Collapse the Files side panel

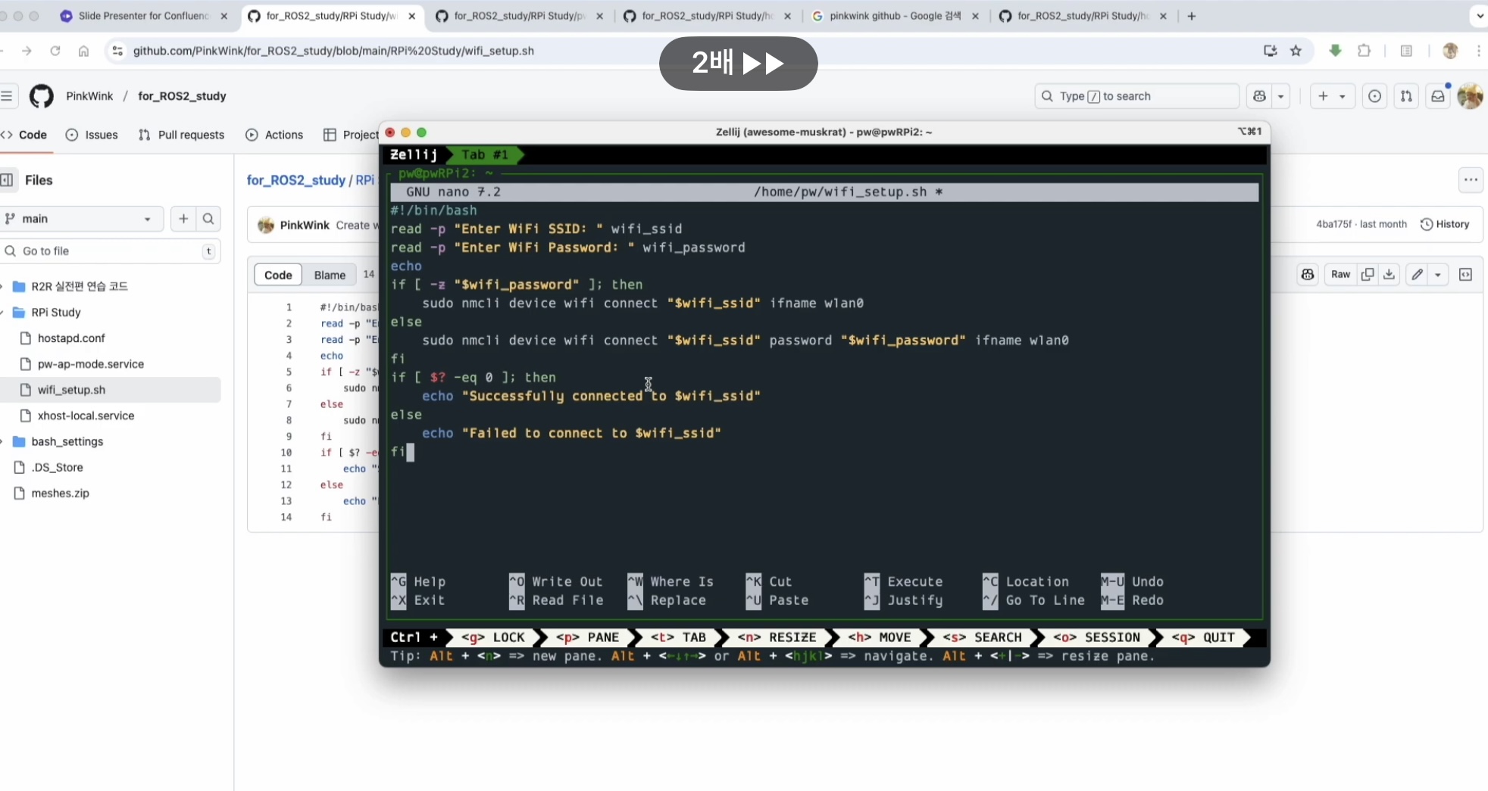point(8,180)
